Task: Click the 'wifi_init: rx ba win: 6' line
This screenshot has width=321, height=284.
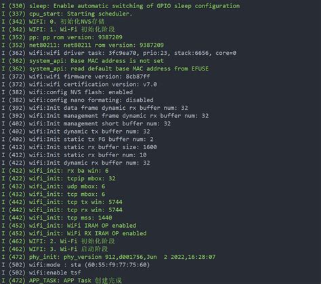Action: click(x=55, y=171)
